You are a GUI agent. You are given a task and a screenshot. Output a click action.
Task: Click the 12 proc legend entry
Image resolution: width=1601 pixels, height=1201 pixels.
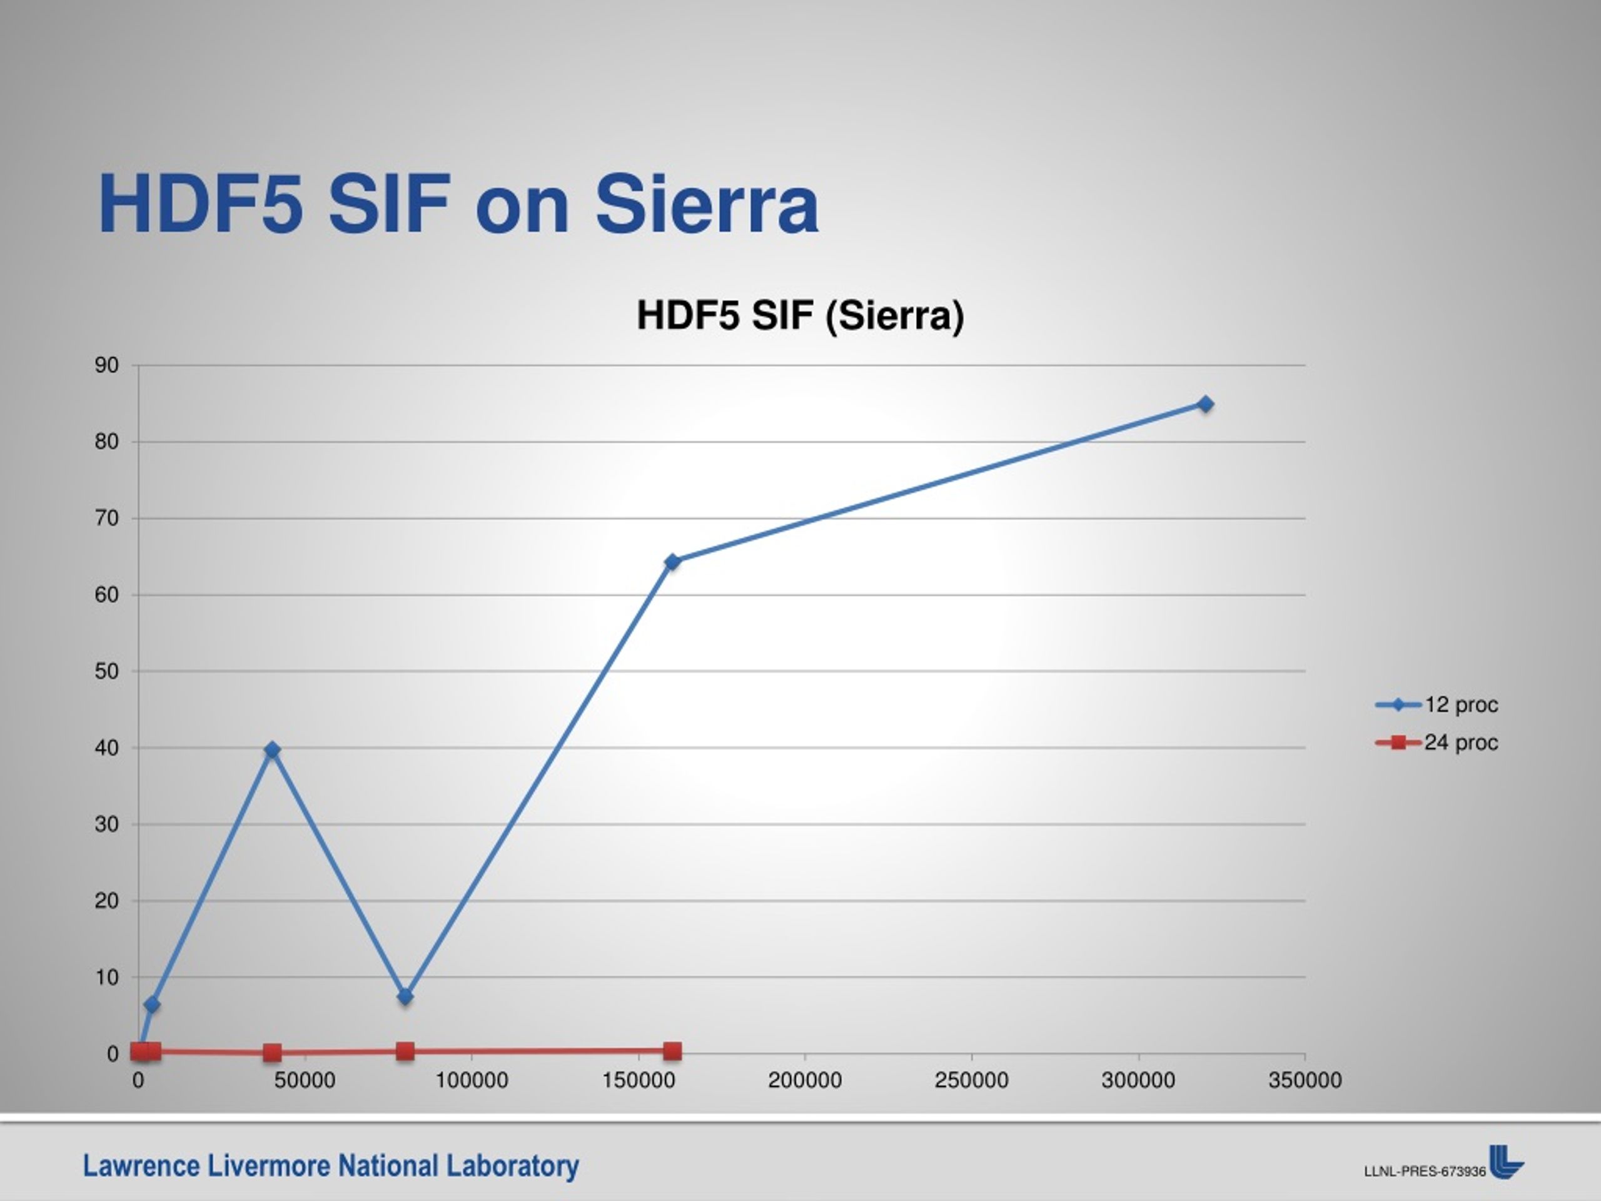point(1436,704)
